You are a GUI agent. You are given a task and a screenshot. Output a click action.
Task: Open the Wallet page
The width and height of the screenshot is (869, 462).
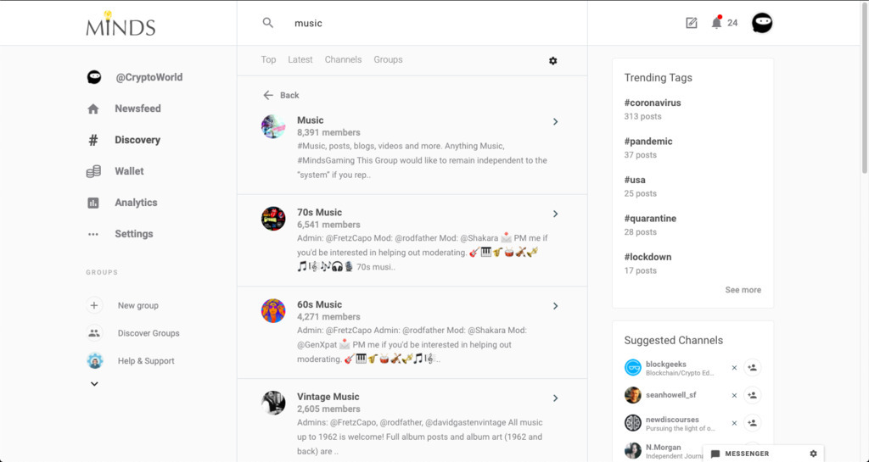129,171
